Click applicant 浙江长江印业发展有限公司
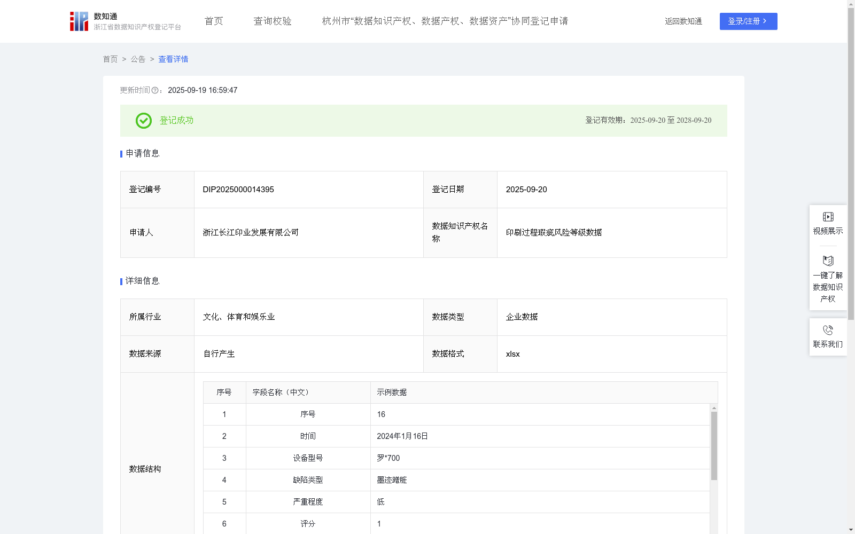Viewport: 855px width, 534px height. 251,233
